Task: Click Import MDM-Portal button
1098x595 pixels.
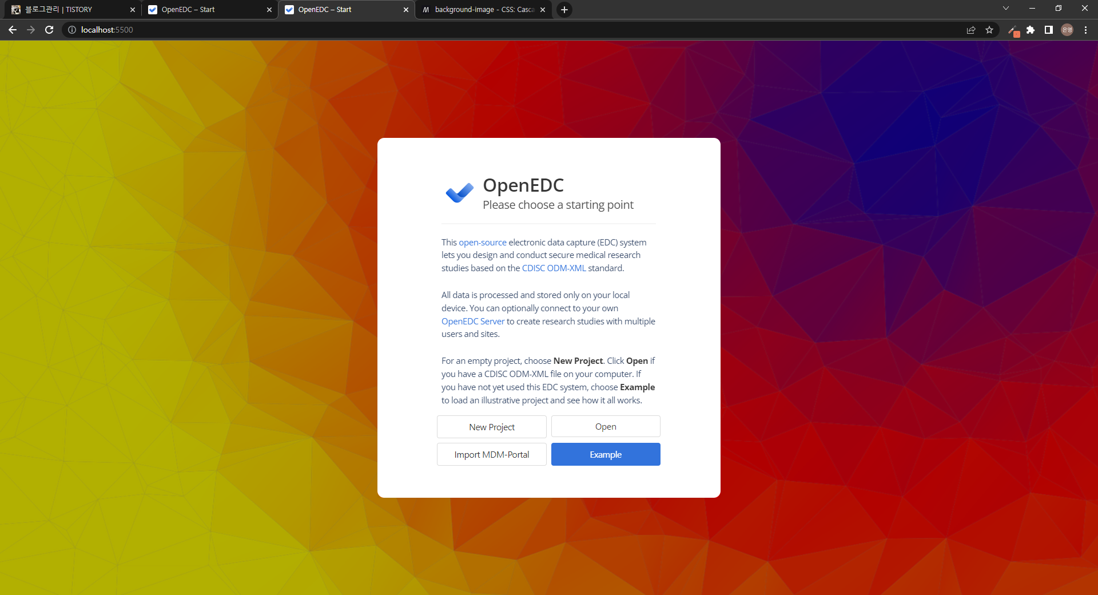Action: point(492,454)
